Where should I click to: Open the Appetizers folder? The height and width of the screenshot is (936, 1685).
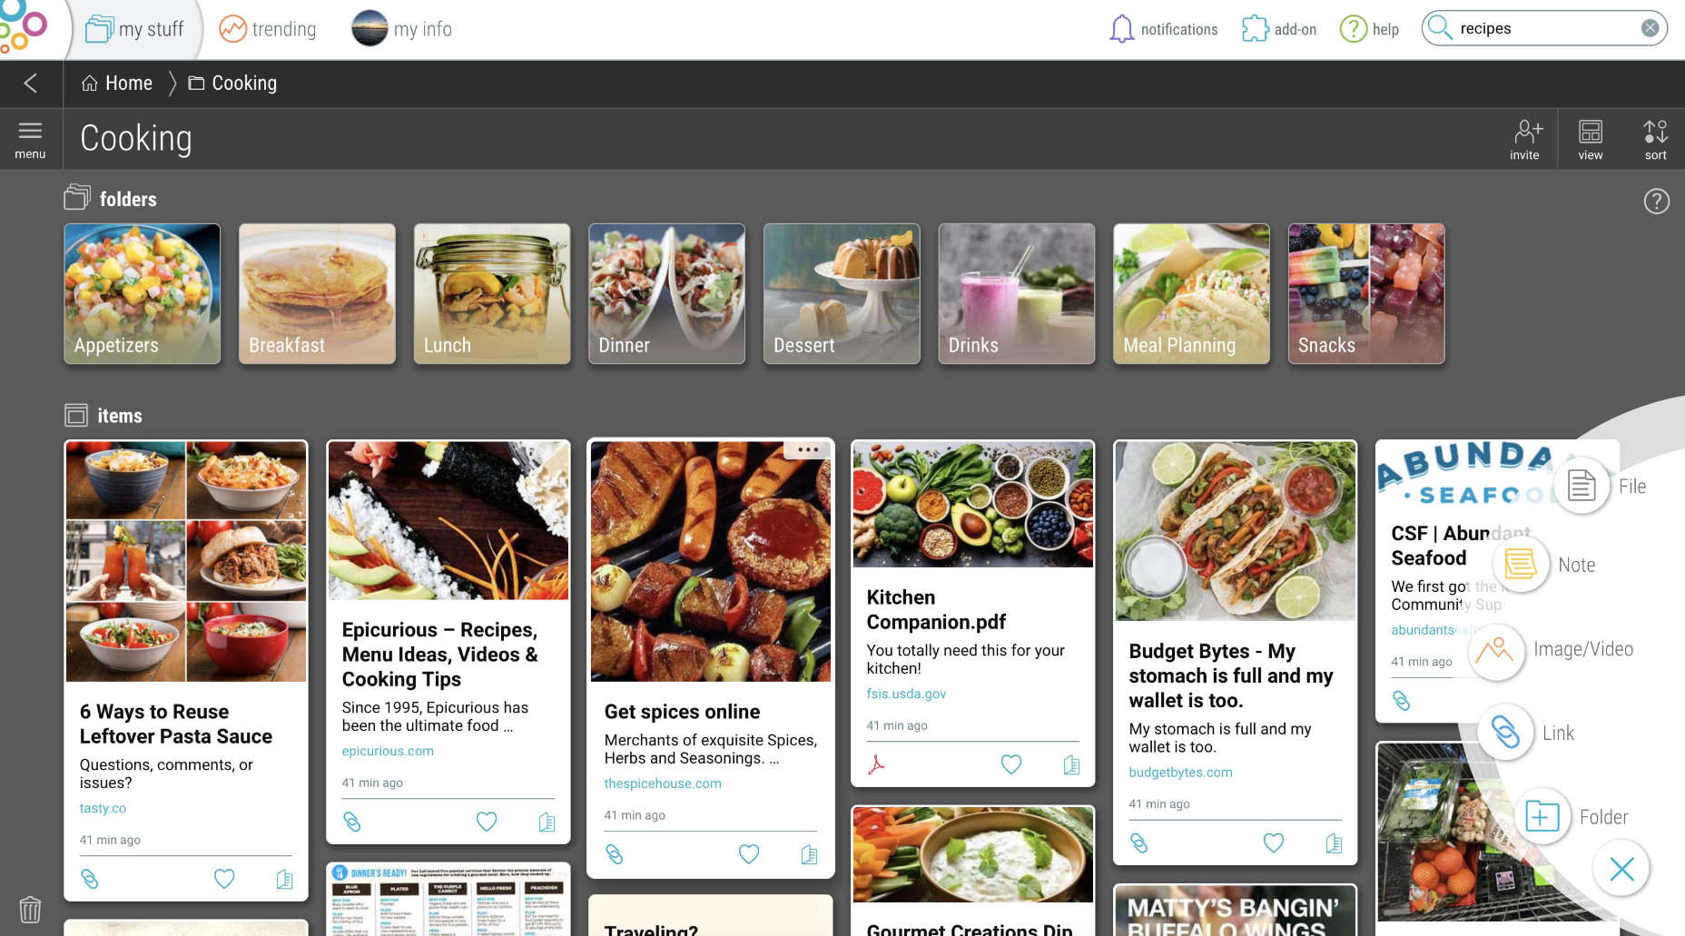pos(143,294)
